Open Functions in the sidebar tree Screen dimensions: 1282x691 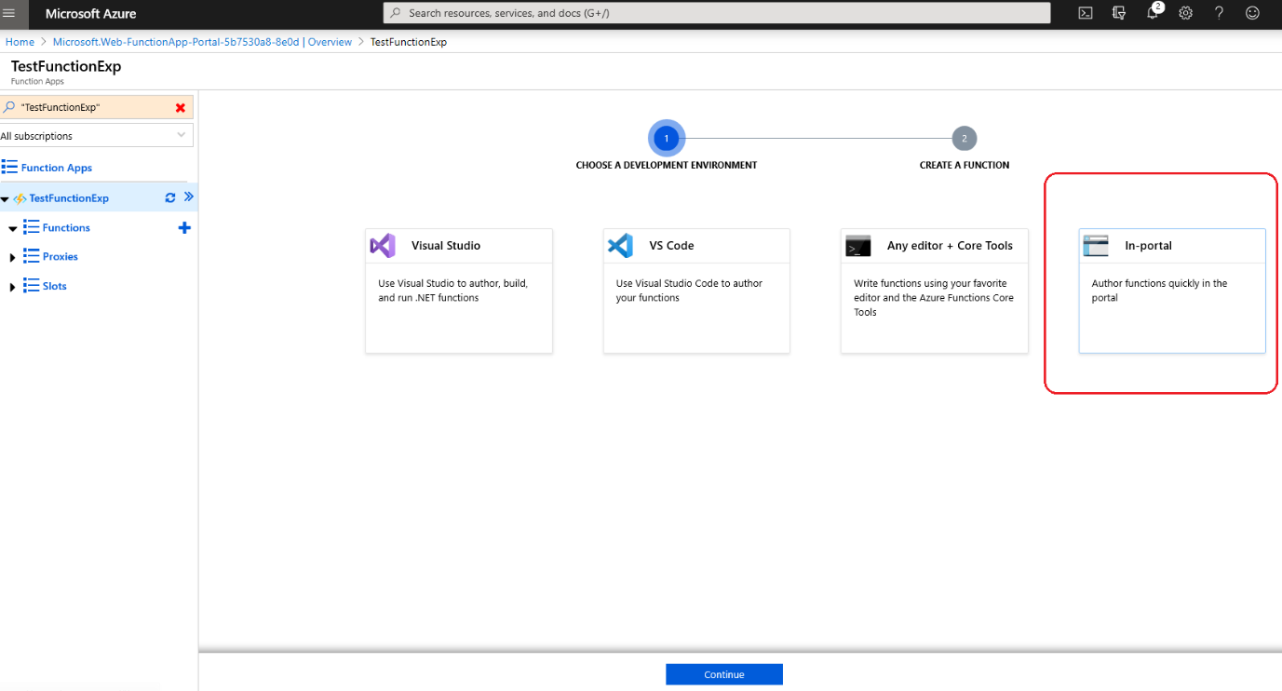point(66,227)
